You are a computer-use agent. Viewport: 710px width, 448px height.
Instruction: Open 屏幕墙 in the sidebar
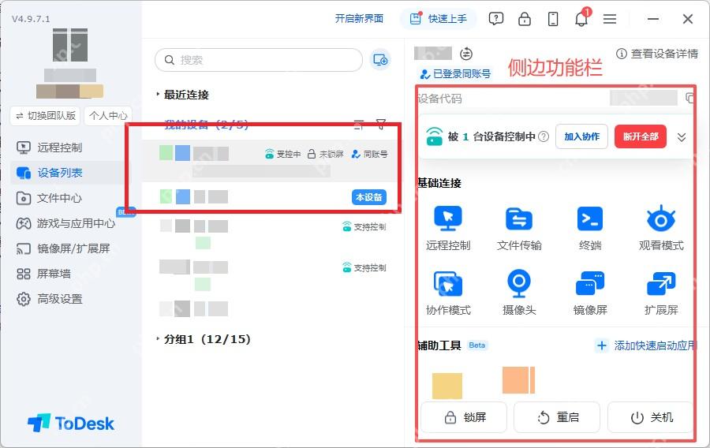pyautogui.click(x=43, y=274)
